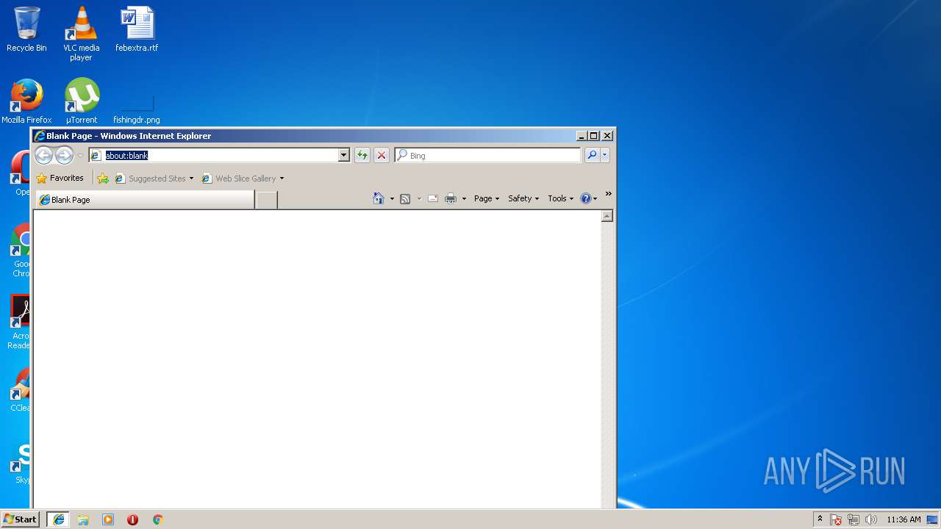Select the VLC media player shortcut
The width and height of the screenshot is (941, 529).
coord(81,34)
